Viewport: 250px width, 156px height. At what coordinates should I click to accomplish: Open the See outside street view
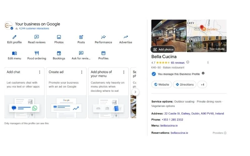pos(207,44)
